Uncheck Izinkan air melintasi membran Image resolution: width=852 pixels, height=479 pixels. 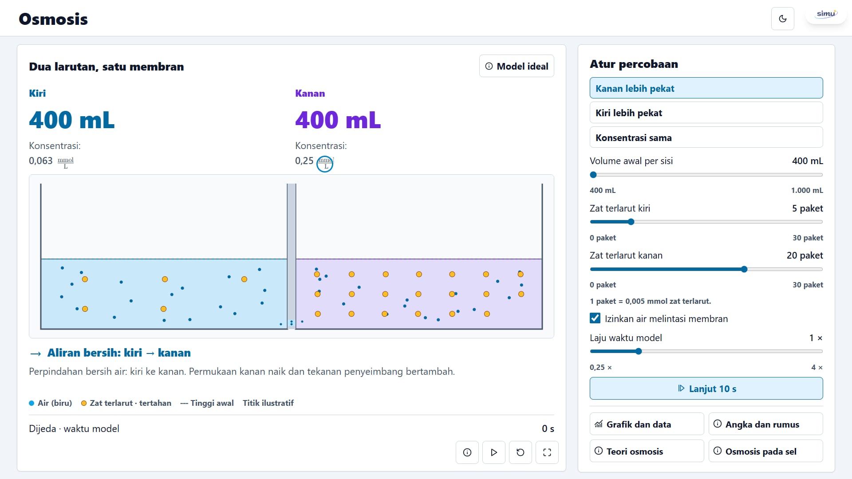click(x=595, y=318)
